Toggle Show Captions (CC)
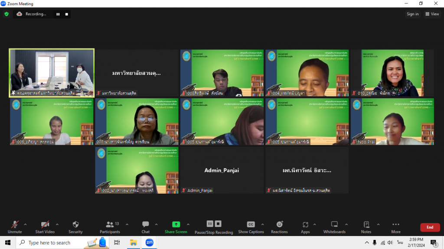This screenshot has height=249, width=444. point(251,224)
